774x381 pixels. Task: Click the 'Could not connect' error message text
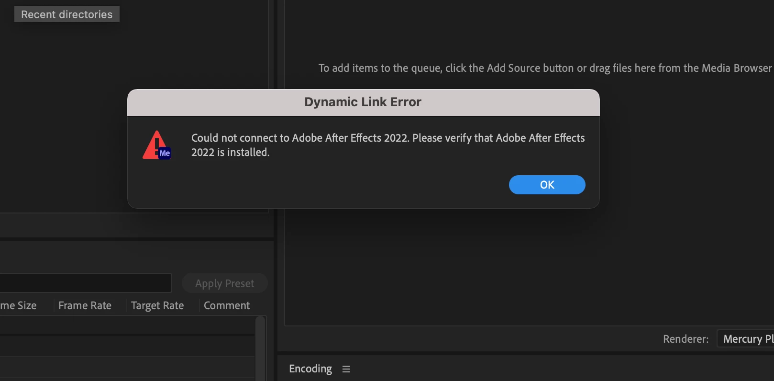point(388,145)
